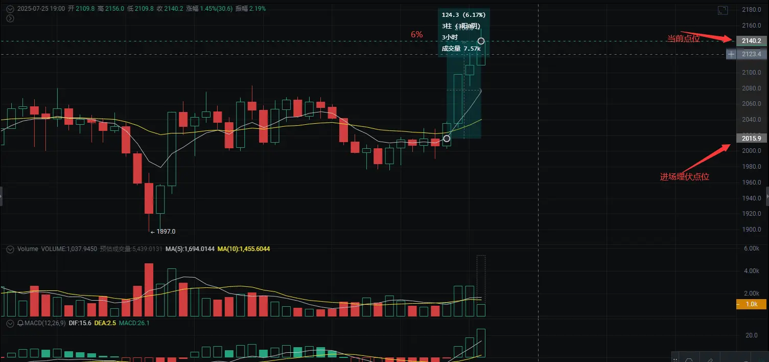
Task: Open the left side panel handle
Action: click(2, 196)
